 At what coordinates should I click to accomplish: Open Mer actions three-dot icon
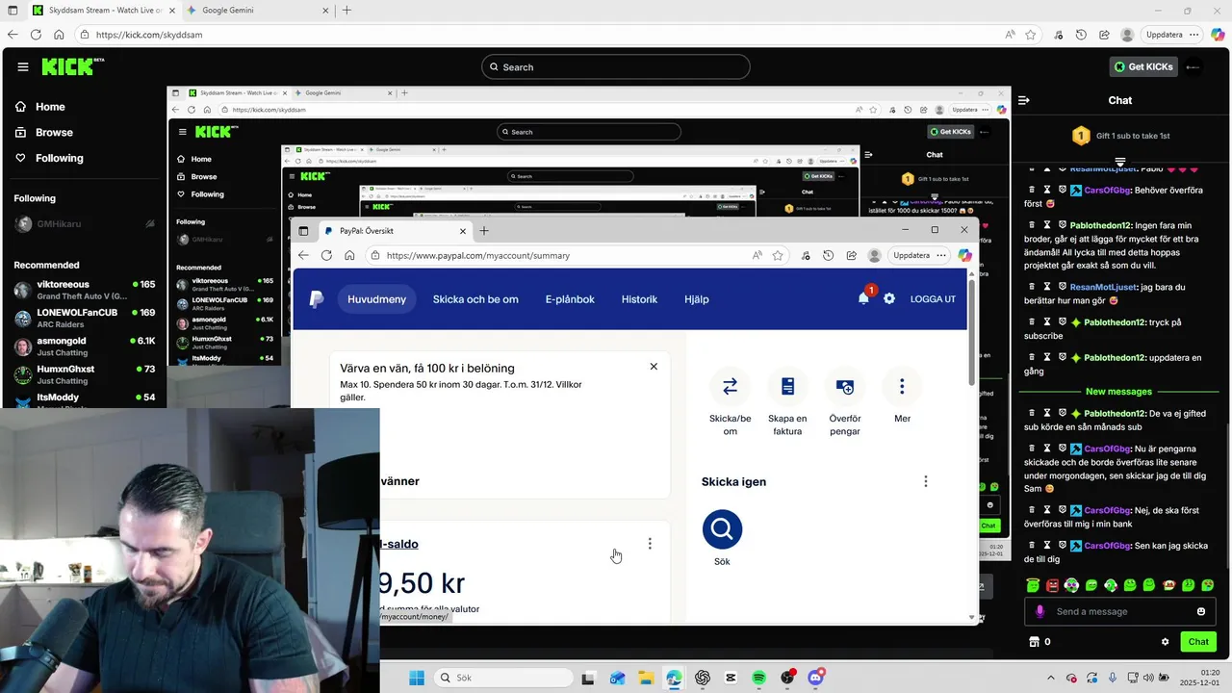[902, 386]
